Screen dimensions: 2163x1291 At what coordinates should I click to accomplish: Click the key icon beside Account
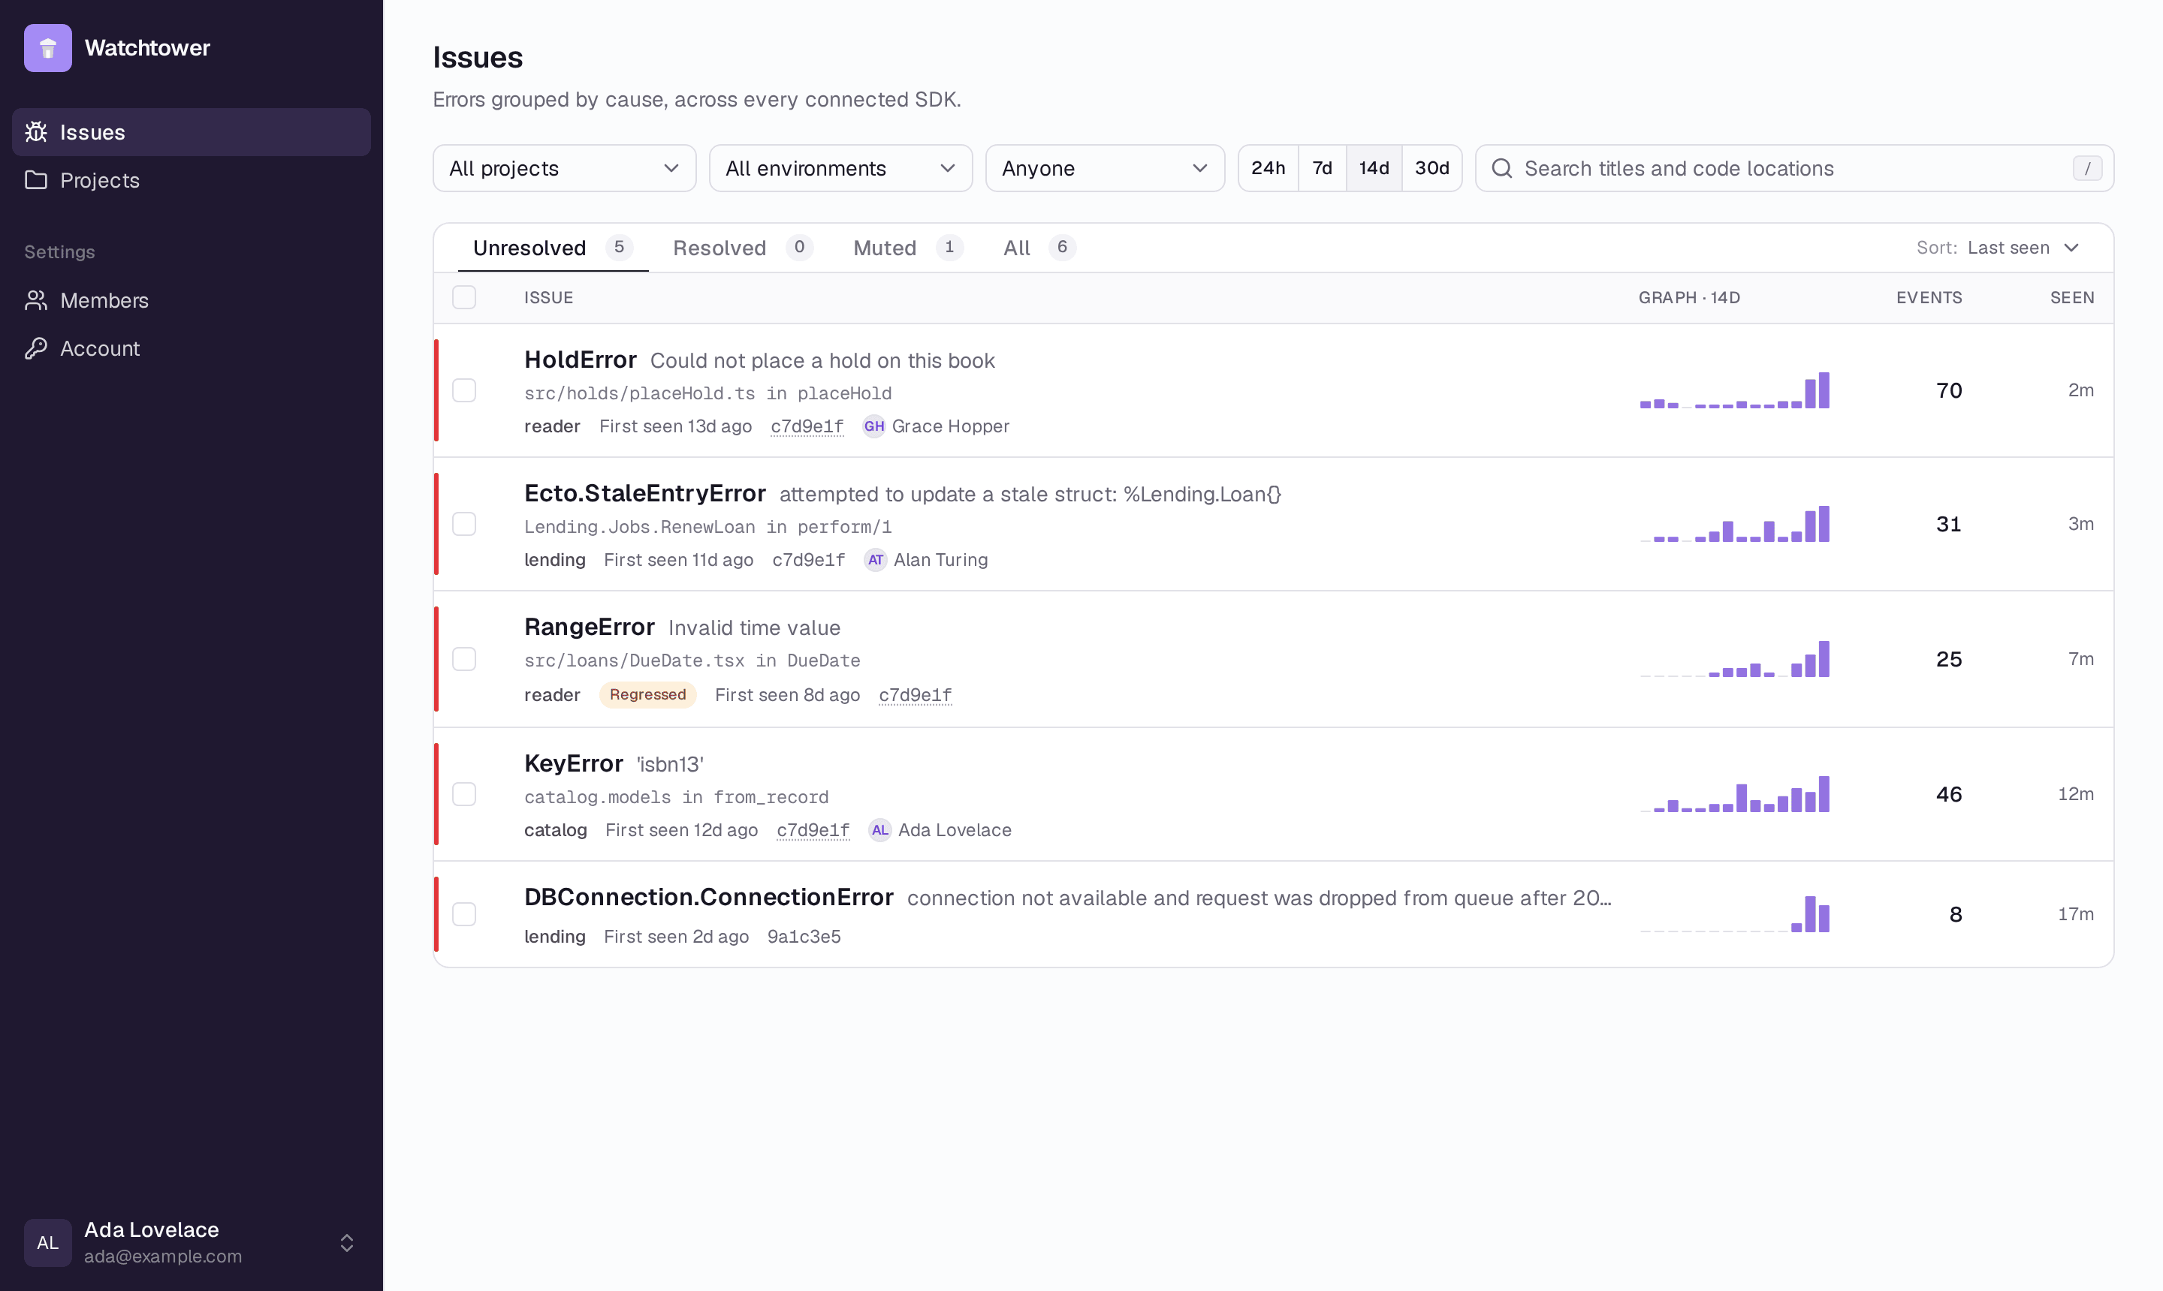[x=36, y=348]
